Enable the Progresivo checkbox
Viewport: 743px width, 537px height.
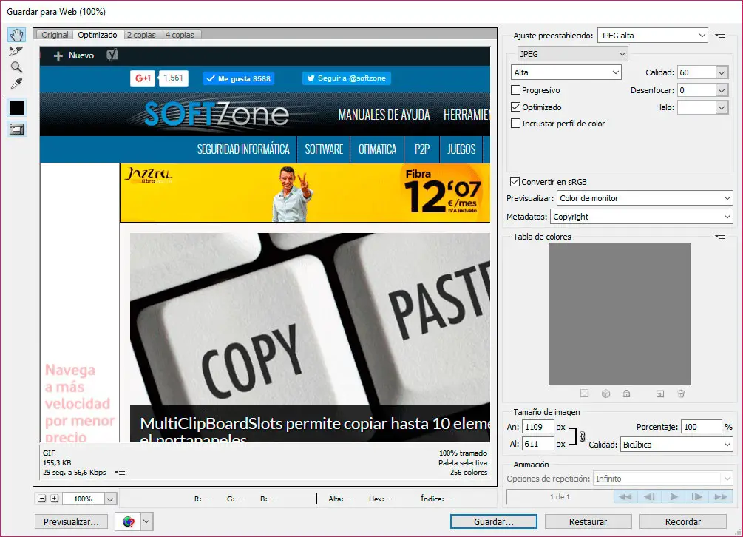515,89
